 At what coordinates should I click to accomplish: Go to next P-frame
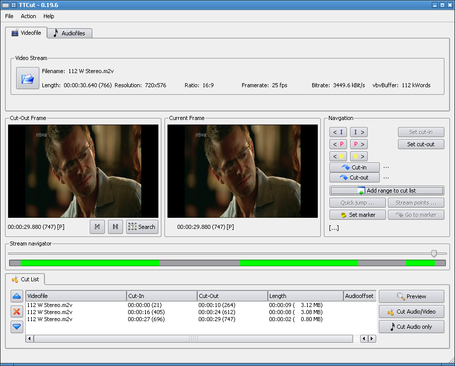point(359,144)
